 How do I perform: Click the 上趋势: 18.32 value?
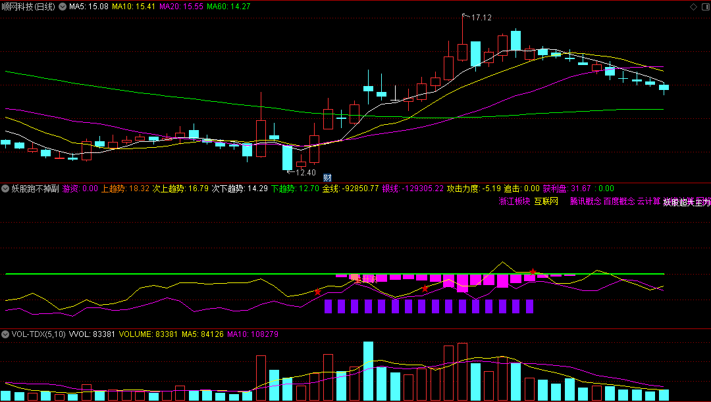click(125, 189)
